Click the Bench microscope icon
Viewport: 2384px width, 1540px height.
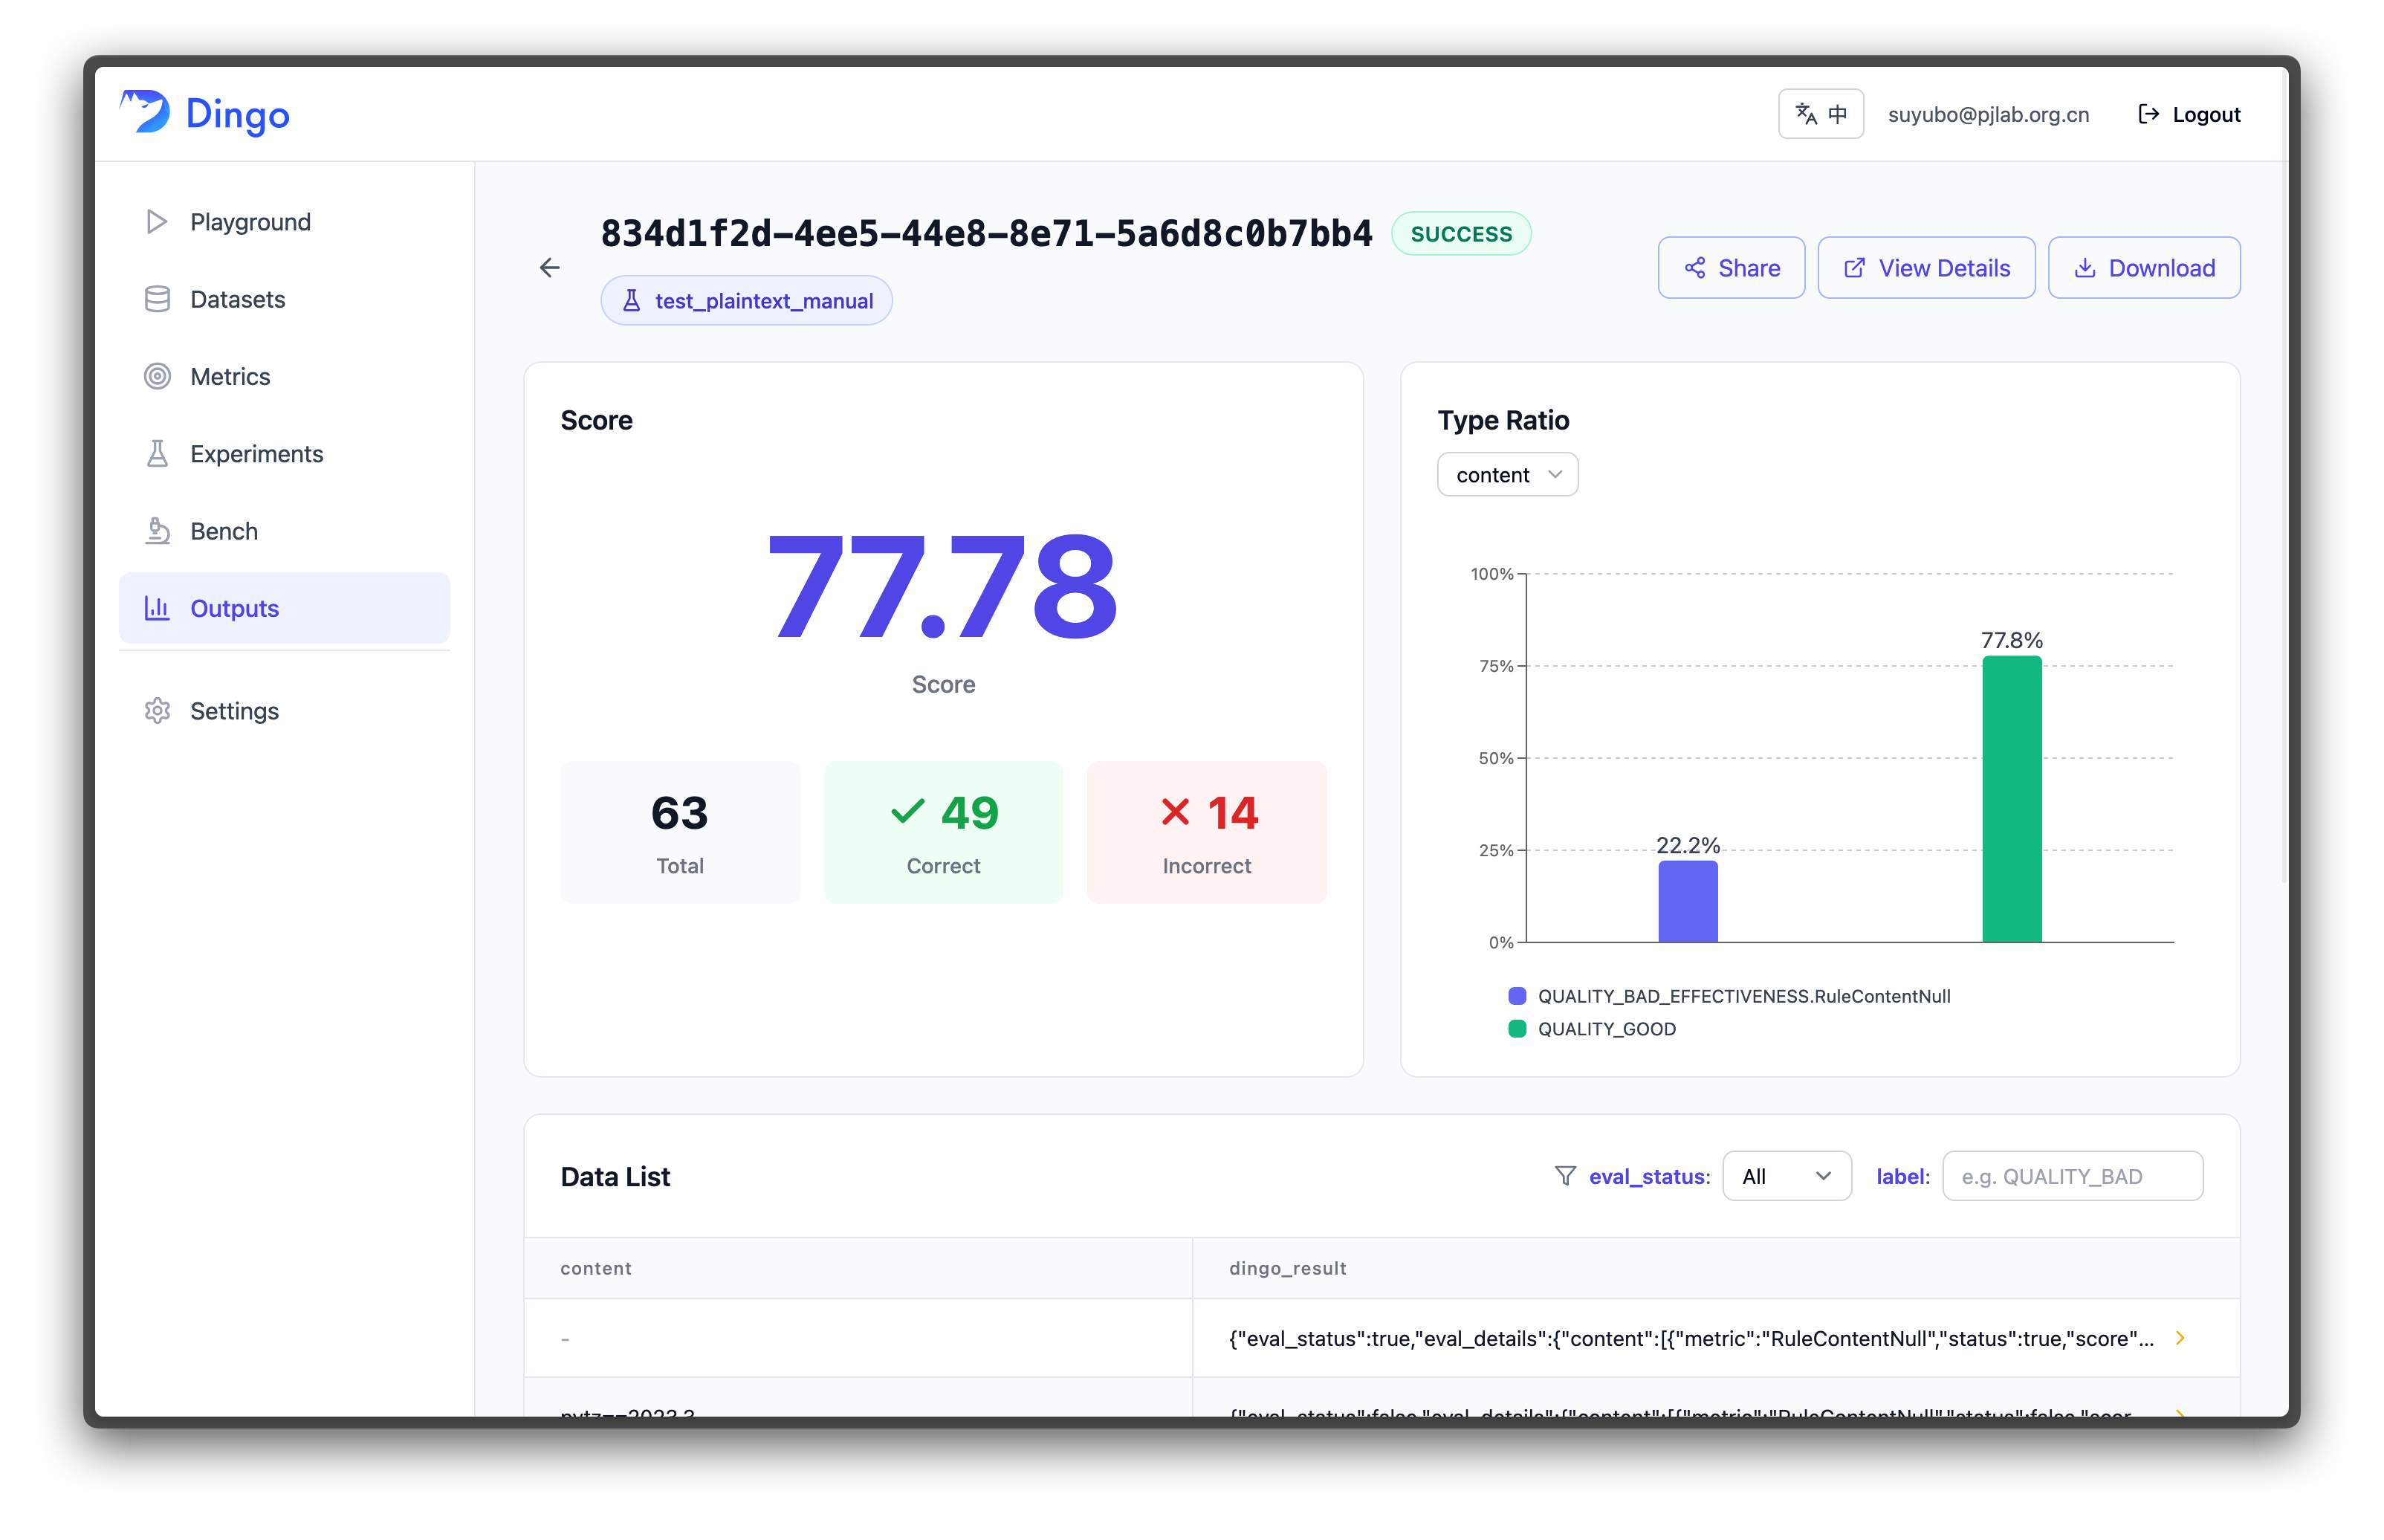point(157,531)
